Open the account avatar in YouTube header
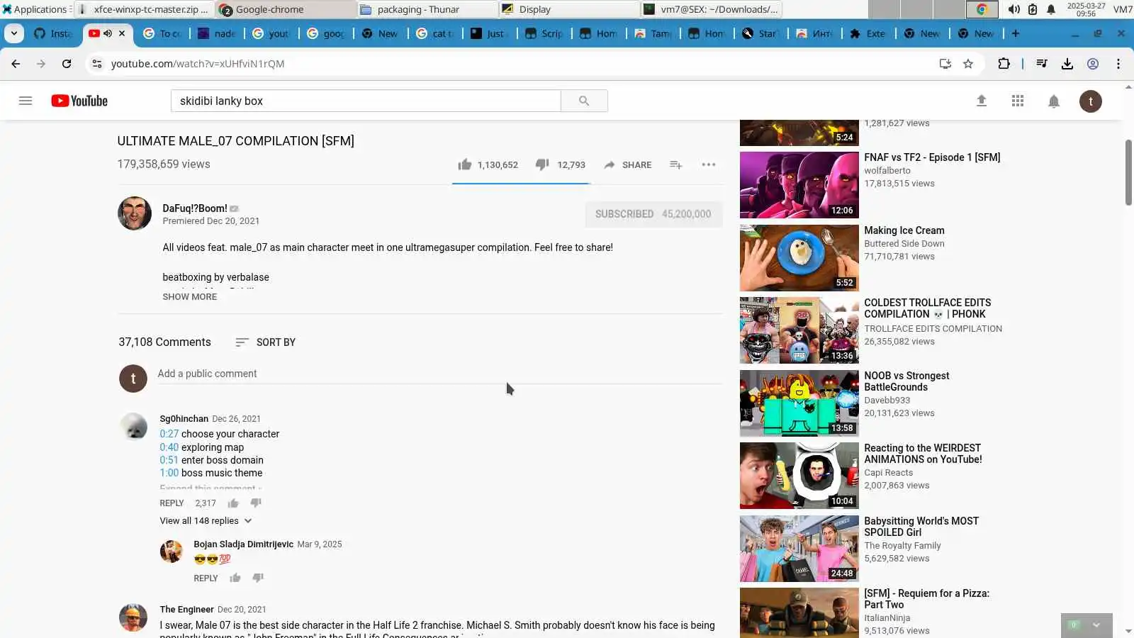1134x638 pixels. point(1091,101)
